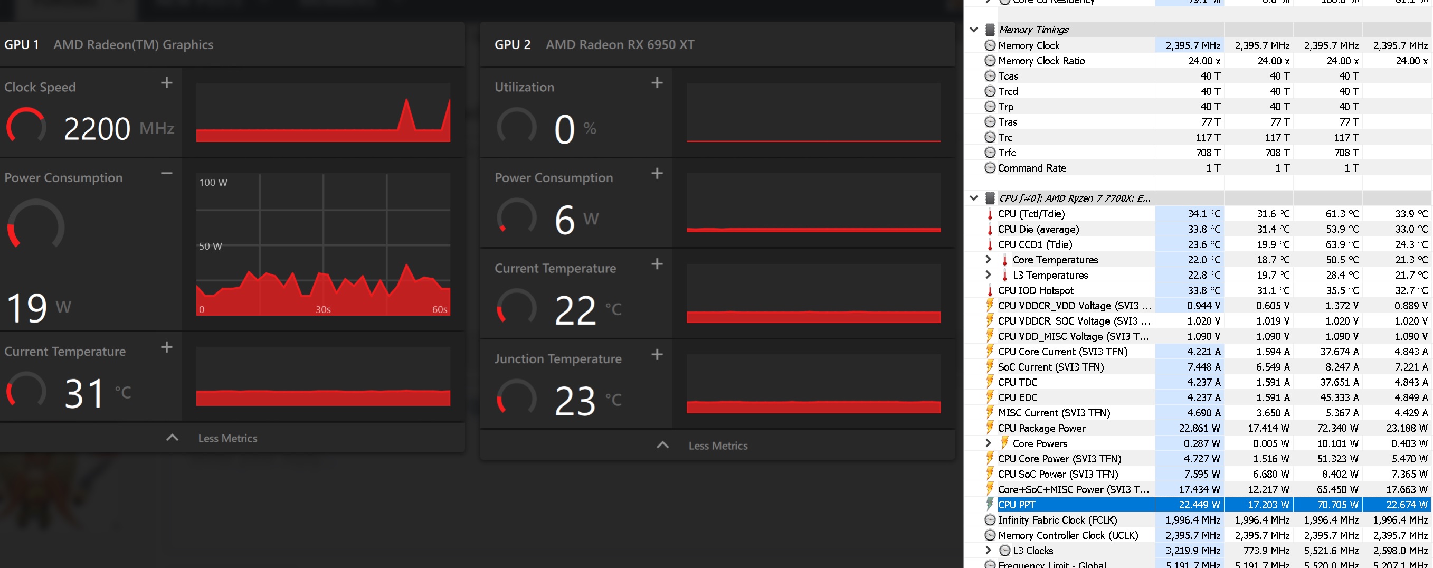Click lightning icon for CPU Core Current
The height and width of the screenshot is (568, 1433).
coord(990,351)
